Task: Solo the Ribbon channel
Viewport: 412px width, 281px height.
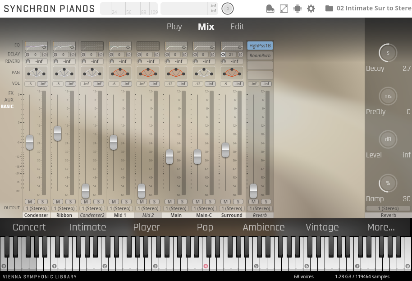Action: click(x=70, y=202)
